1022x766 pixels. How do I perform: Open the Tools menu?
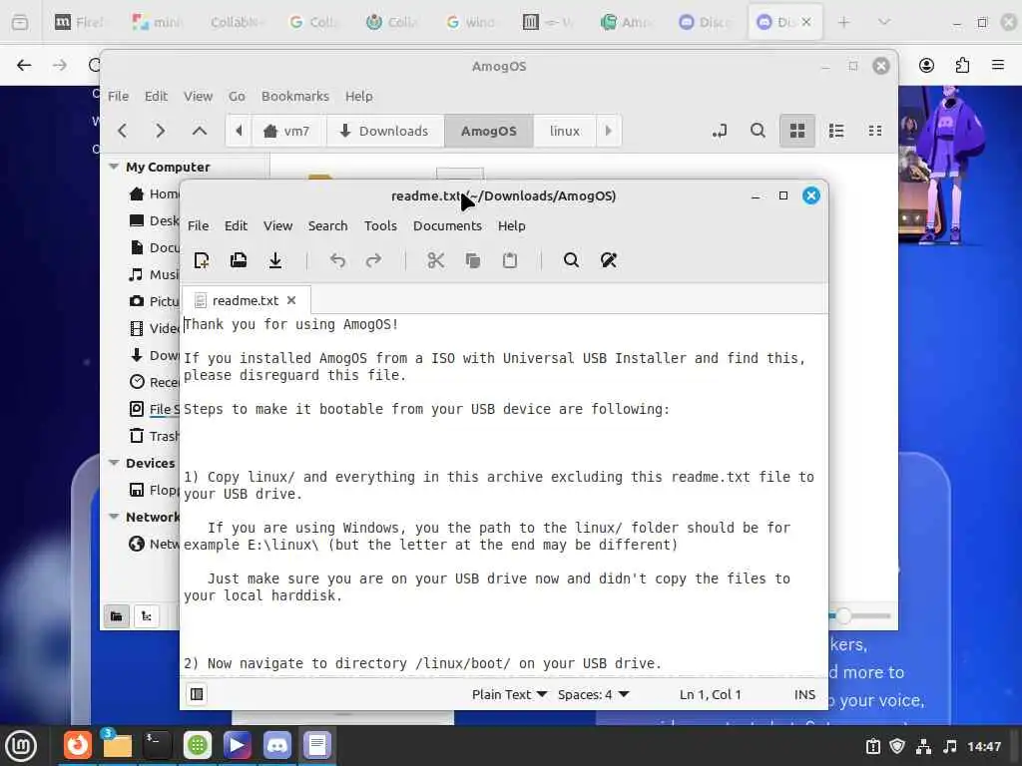[380, 225]
